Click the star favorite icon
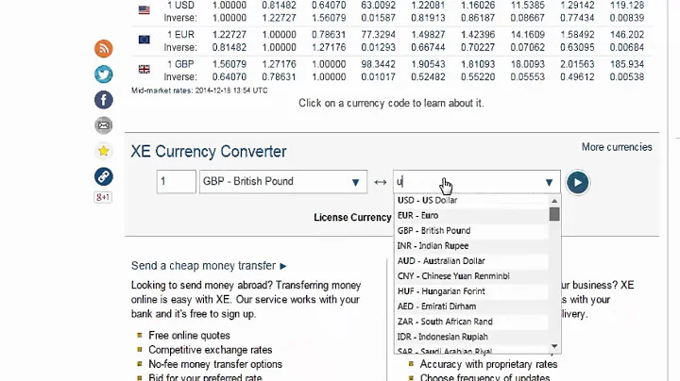 click(x=104, y=151)
